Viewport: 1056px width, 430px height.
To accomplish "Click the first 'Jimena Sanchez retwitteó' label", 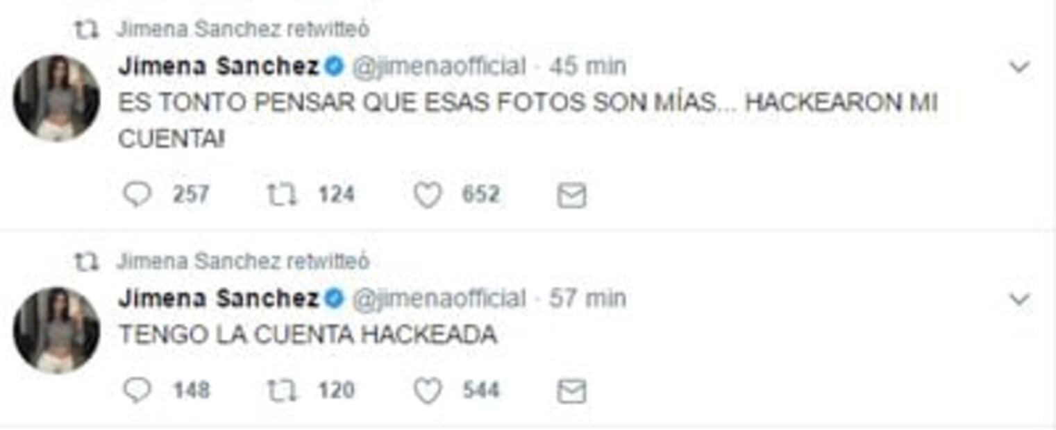I will point(242,29).
